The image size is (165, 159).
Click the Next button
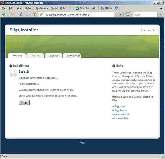tap(24, 103)
